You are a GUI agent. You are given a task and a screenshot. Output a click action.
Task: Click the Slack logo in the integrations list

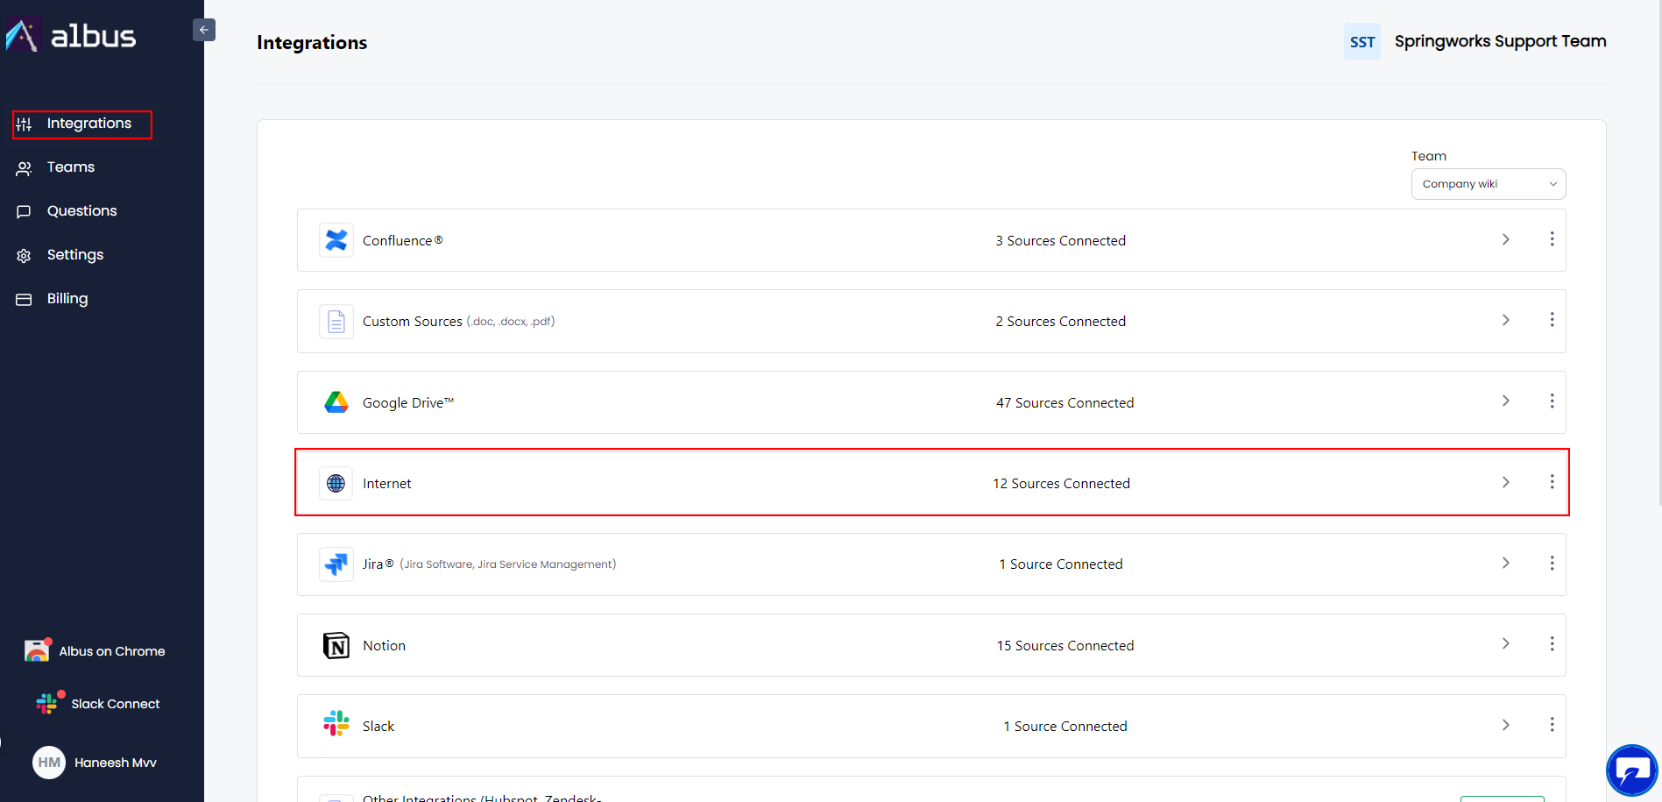336,723
